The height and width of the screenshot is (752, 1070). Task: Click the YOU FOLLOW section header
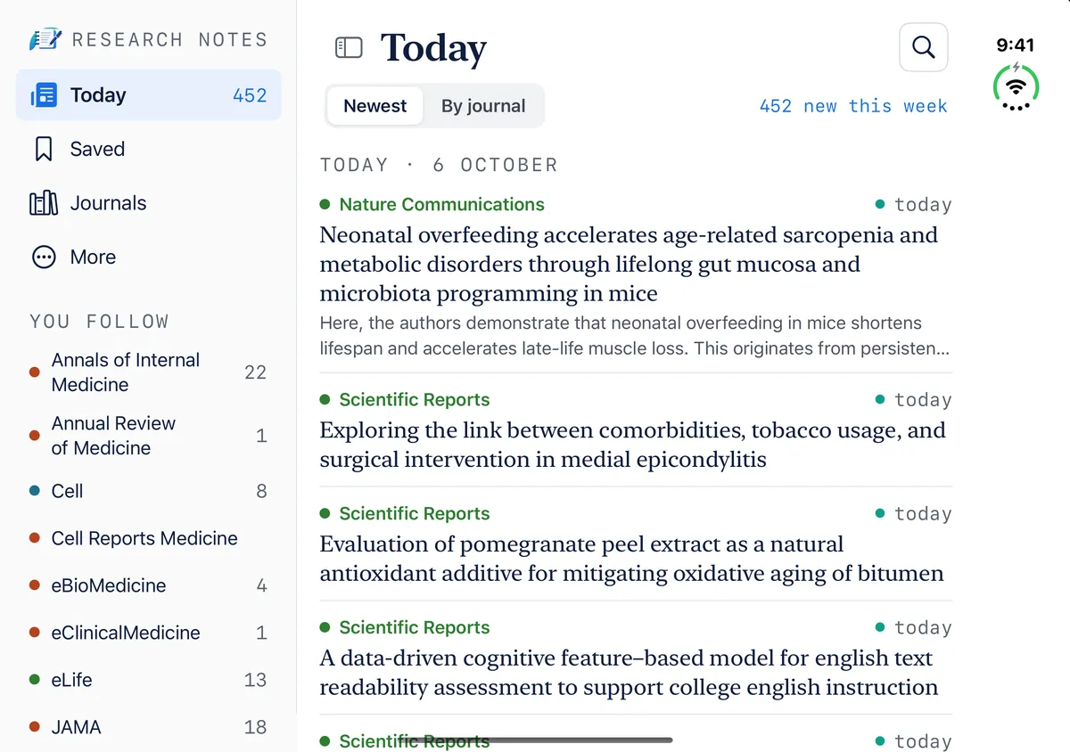click(x=99, y=322)
